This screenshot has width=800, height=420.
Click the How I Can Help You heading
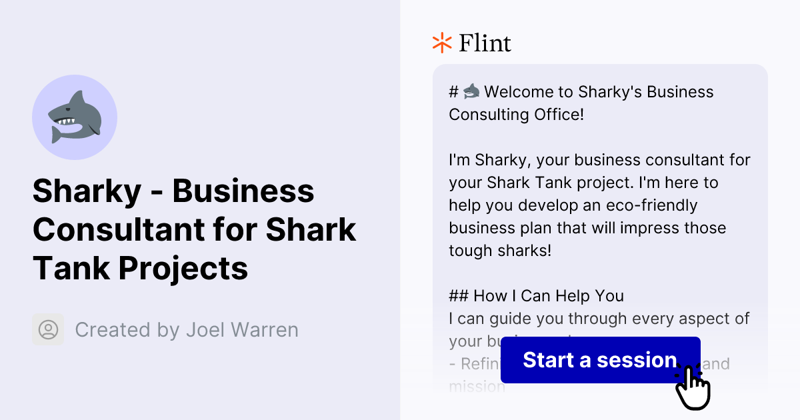click(536, 295)
